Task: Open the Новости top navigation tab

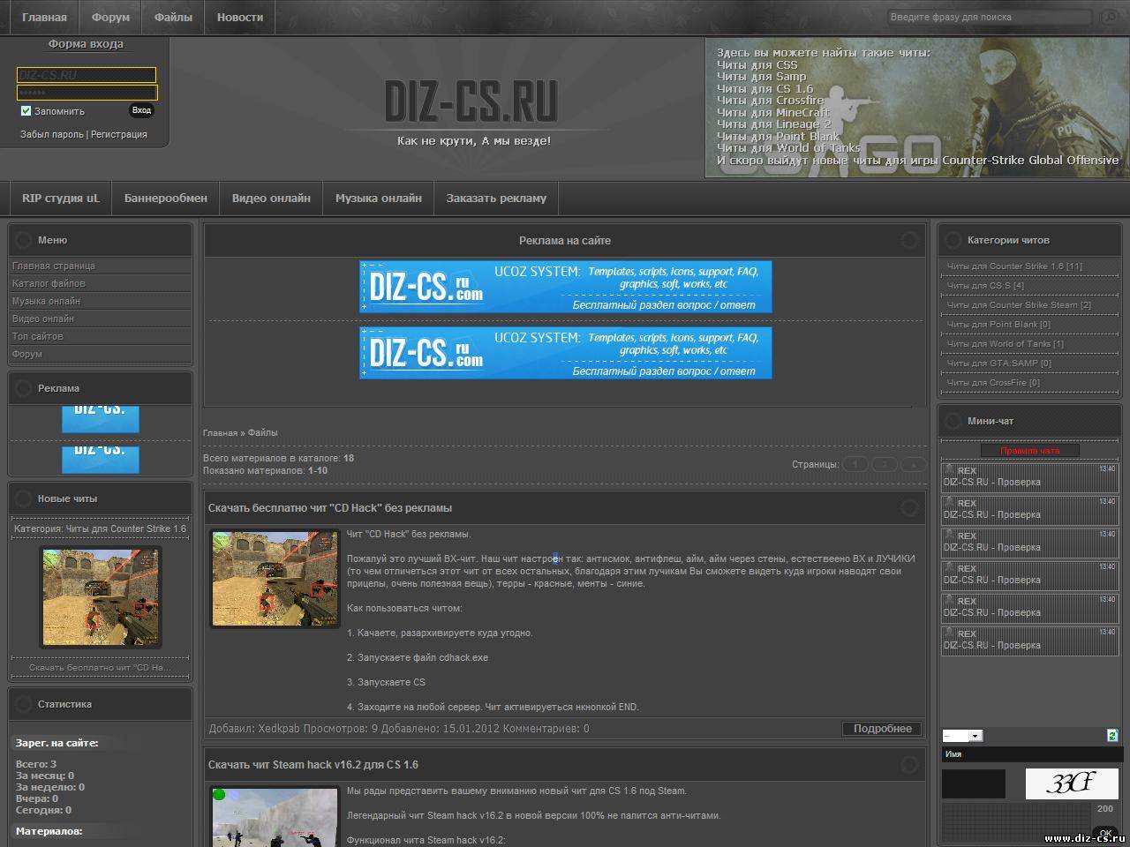Action: [240, 17]
